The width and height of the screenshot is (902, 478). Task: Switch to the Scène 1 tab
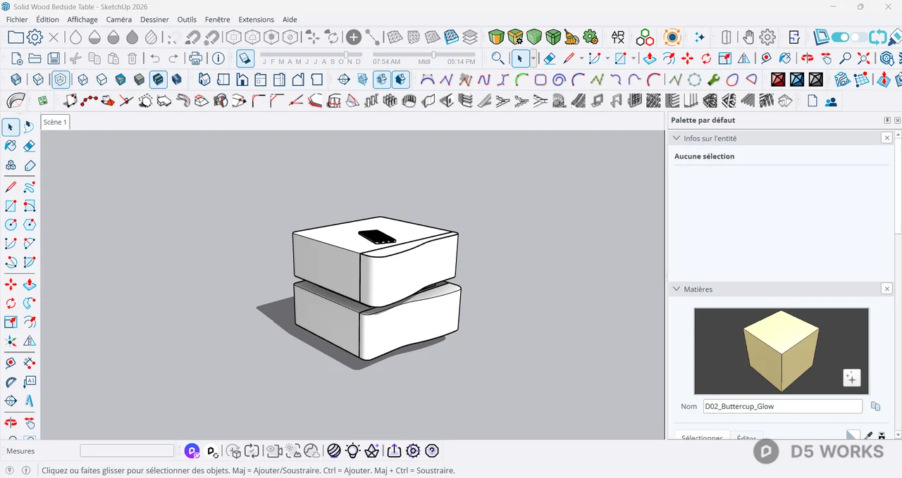tap(55, 122)
